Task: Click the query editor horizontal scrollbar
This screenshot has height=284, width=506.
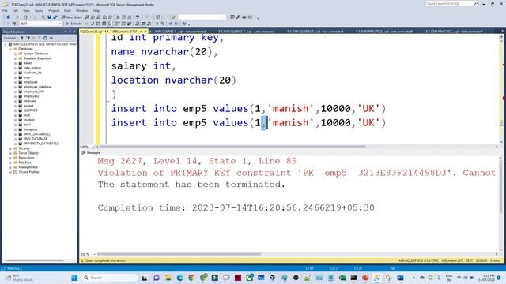Action: pos(232,147)
